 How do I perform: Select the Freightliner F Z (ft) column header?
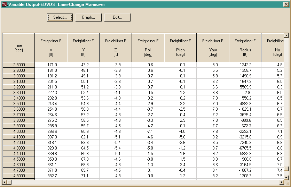(116, 48)
